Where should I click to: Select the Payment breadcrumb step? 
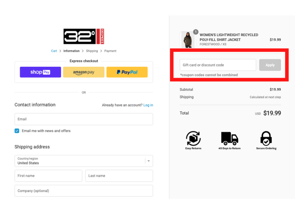coord(110,51)
